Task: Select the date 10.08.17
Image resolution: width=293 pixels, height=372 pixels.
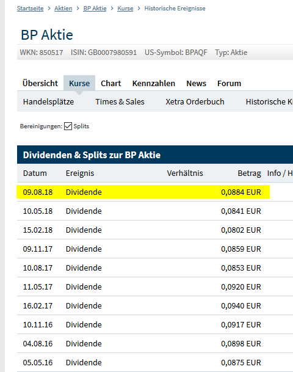Action: click(38, 268)
